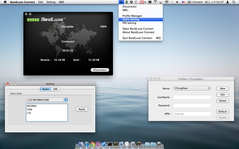Screen dimensions: 239x149
Task: Open the user account silhouette icon
Action: [227, 2]
